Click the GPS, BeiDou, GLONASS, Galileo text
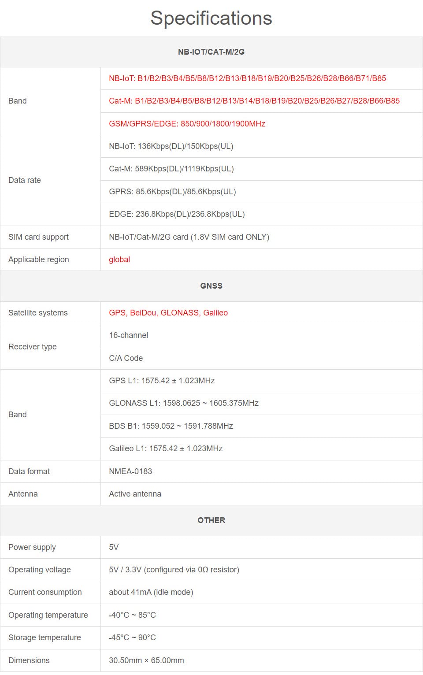This screenshot has width=423, height=675. pos(168,313)
